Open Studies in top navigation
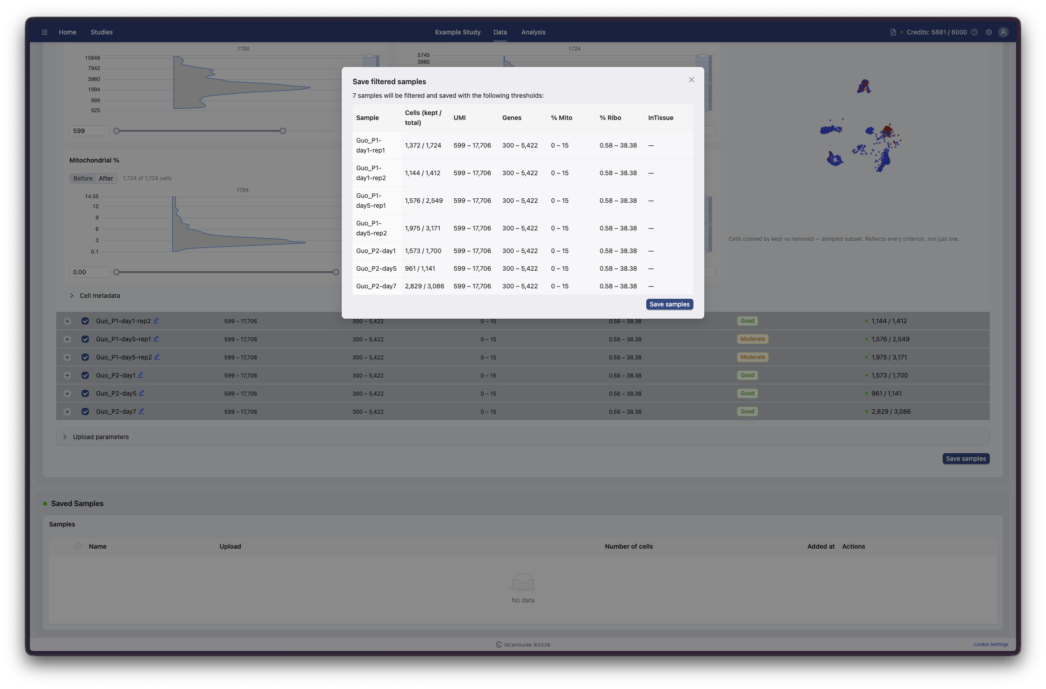 pos(102,32)
